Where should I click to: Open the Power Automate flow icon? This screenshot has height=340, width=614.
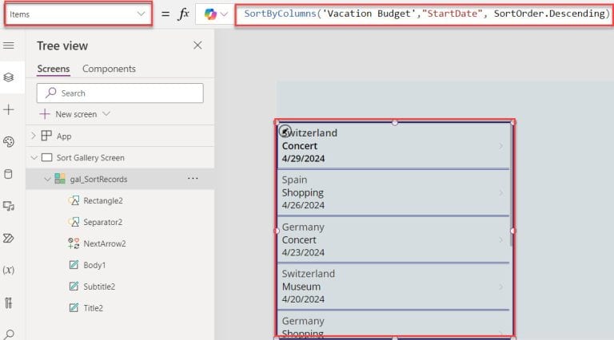click(9, 238)
